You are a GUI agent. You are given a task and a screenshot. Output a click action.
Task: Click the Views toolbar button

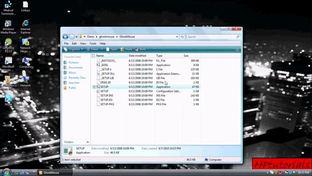[x=93, y=49]
